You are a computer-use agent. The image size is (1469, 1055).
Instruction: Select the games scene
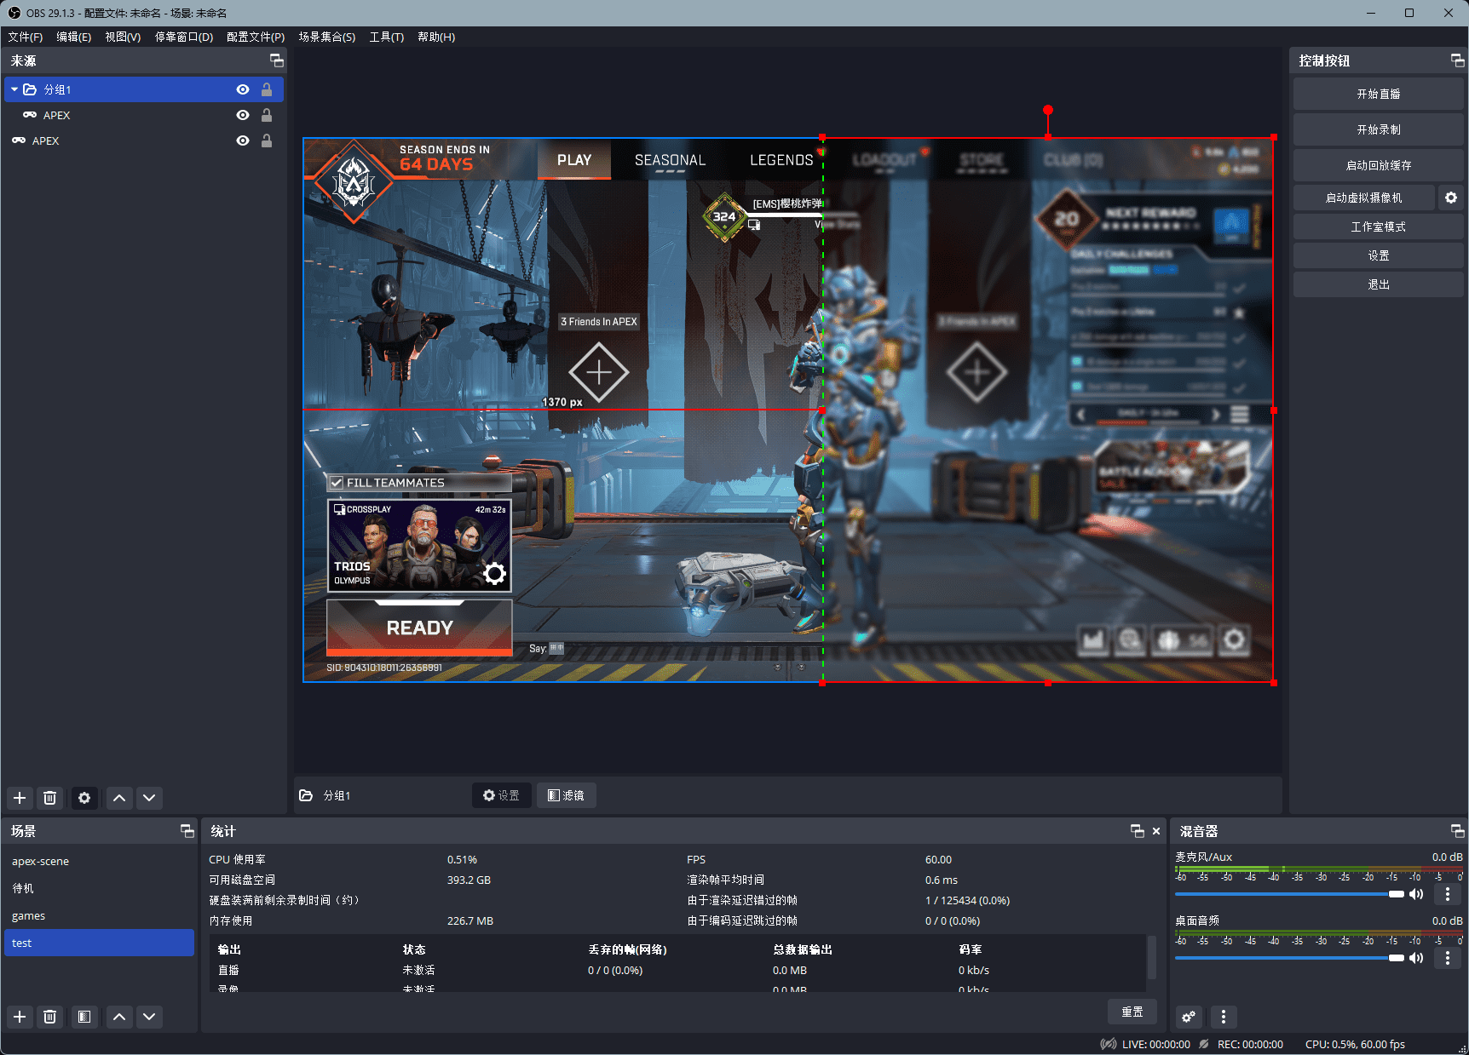pyautogui.click(x=99, y=915)
